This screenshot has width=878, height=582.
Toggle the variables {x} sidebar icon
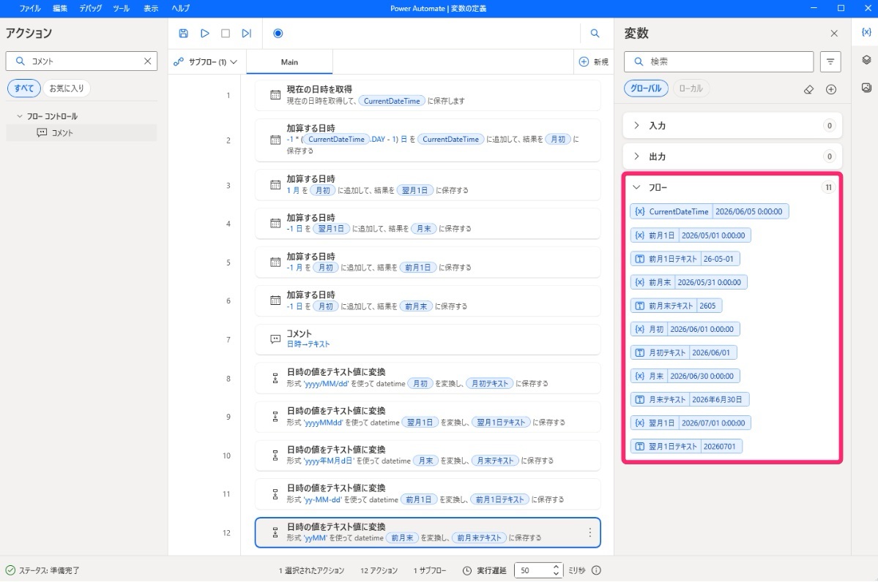point(866,32)
